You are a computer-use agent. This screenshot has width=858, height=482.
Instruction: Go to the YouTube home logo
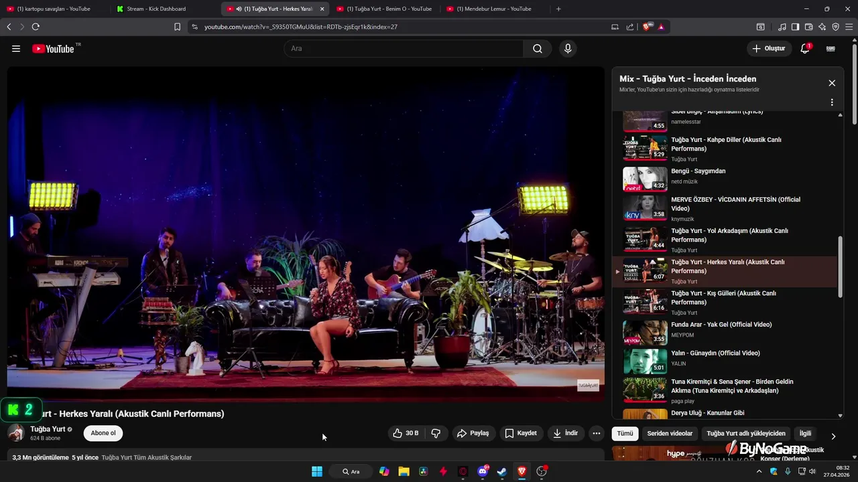53,49
